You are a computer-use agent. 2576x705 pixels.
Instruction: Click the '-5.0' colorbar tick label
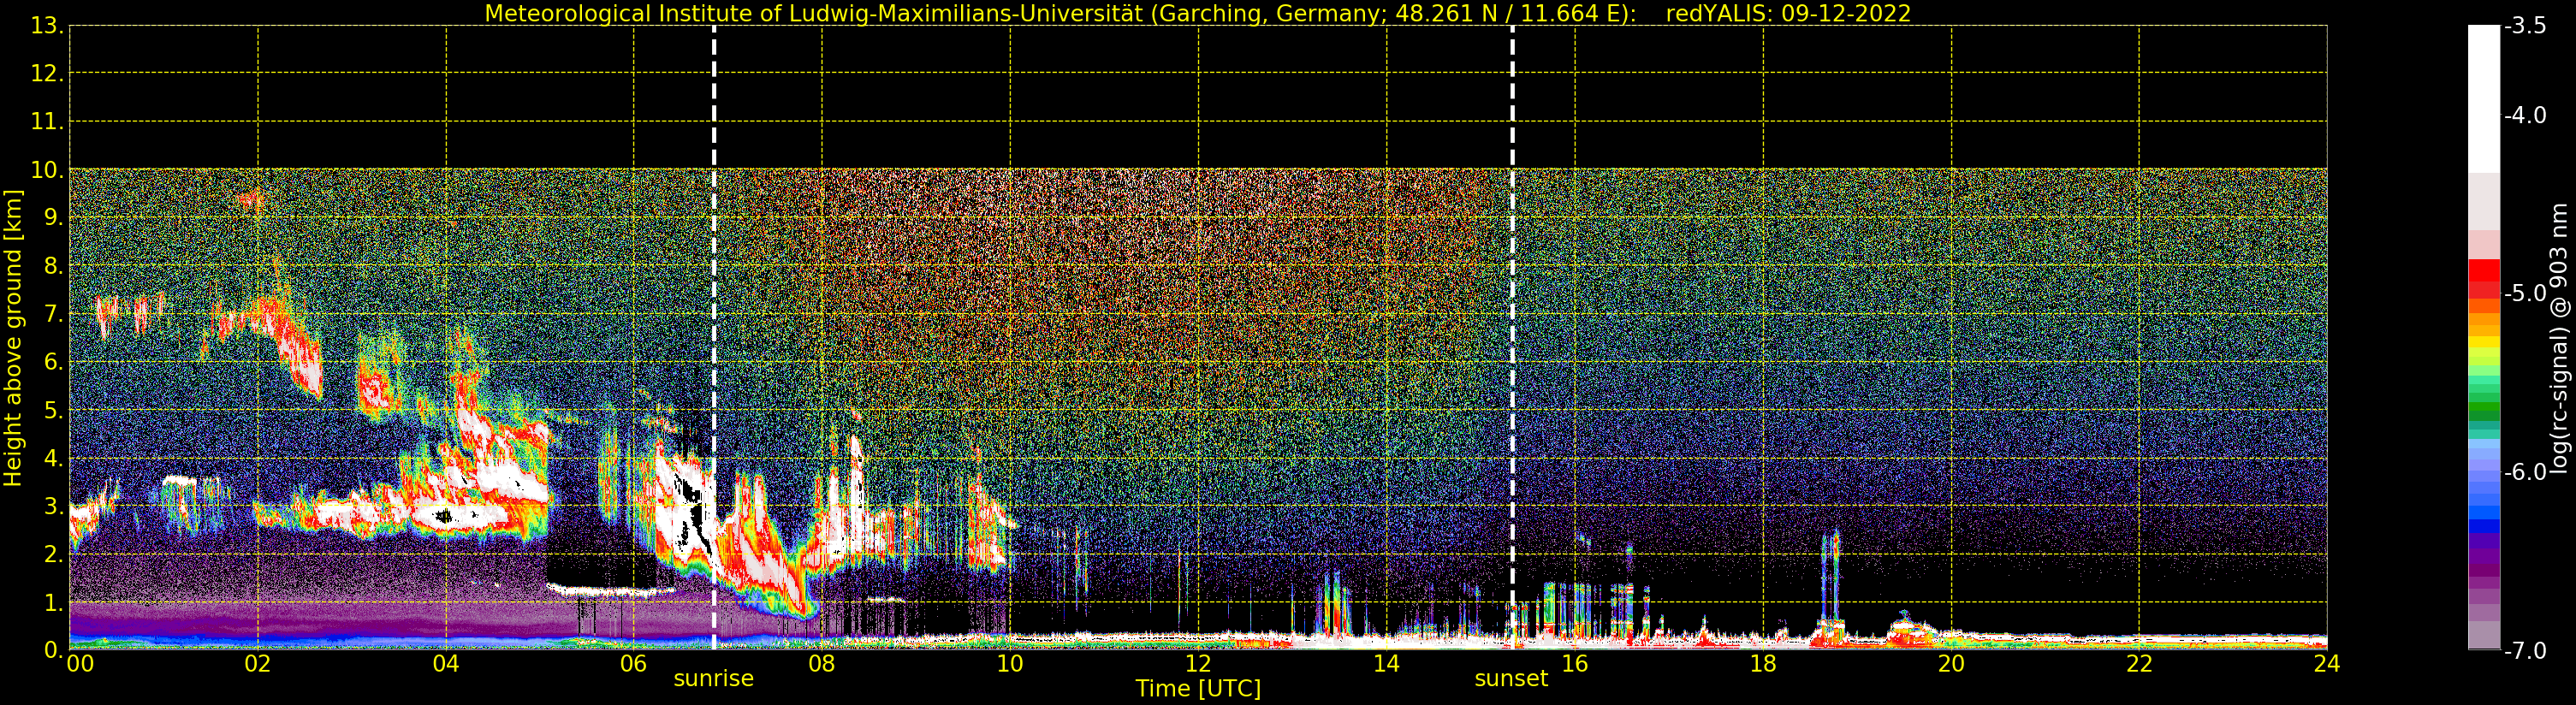(x=2525, y=294)
